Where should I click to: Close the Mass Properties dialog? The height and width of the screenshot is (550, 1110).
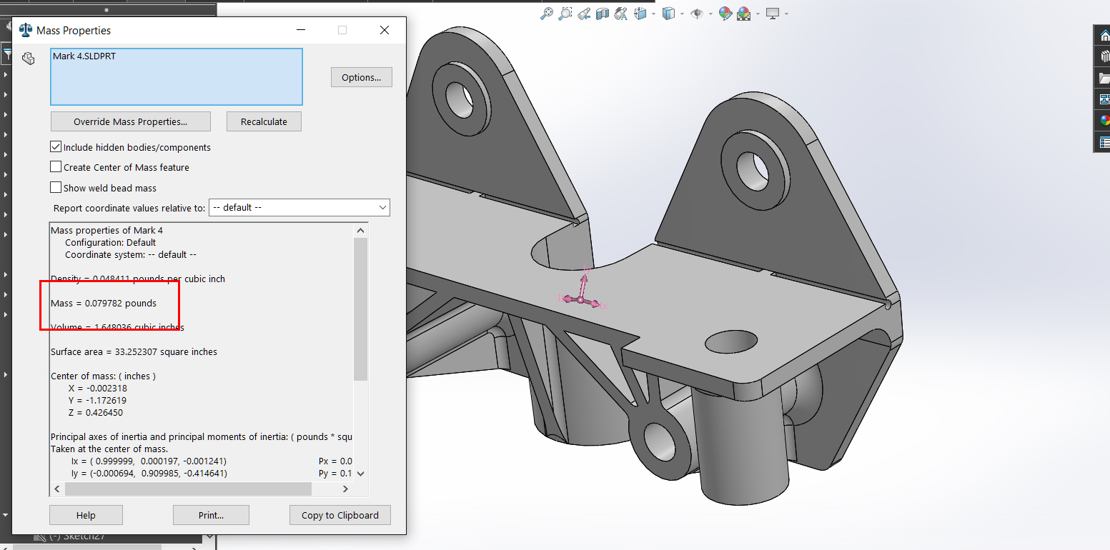pyautogui.click(x=385, y=30)
